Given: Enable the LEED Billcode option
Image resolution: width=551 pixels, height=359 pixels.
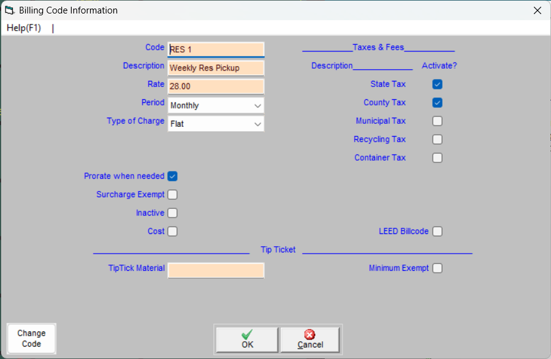Looking at the screenshot, I should coord(437,231).
